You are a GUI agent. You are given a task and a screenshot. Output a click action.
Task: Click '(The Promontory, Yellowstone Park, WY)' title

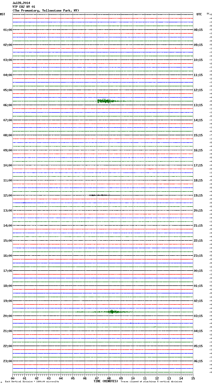pyautogui.click(x=46, y=11)
